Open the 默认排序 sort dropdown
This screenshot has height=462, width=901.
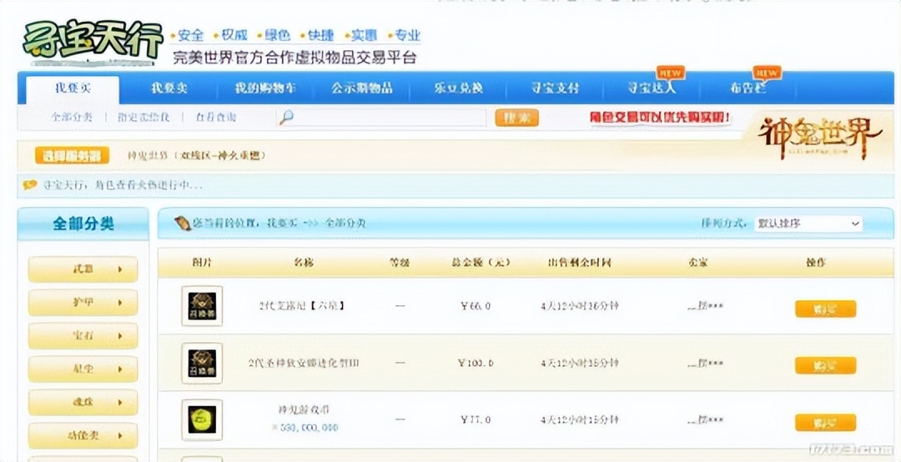(x=808, y=223)
